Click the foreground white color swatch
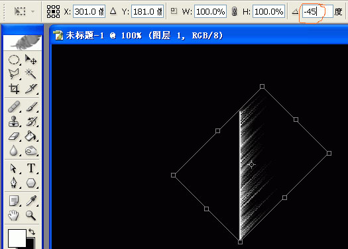The height and width of the screenshot is (249, 348). [x=17, y=238]
